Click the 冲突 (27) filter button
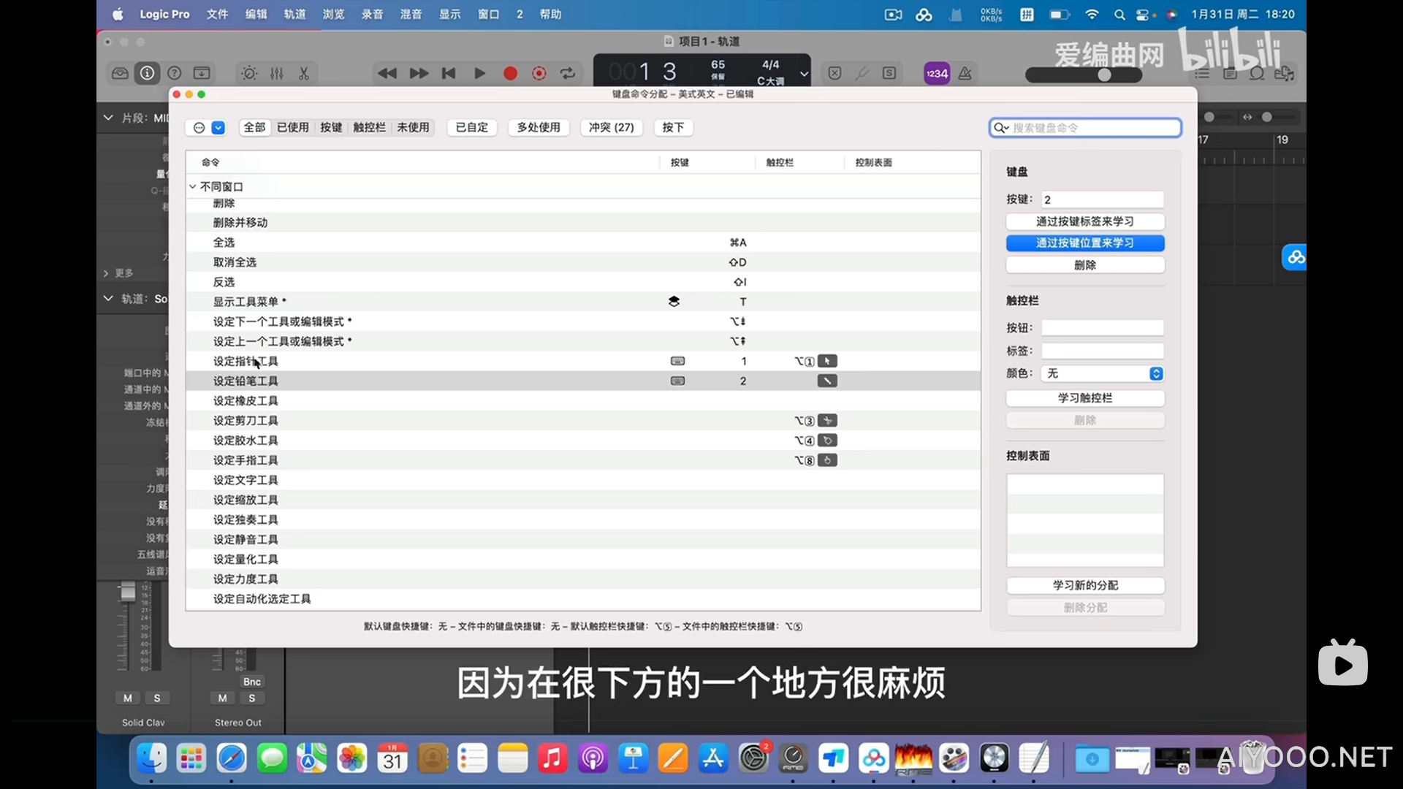 click(612, 128)
